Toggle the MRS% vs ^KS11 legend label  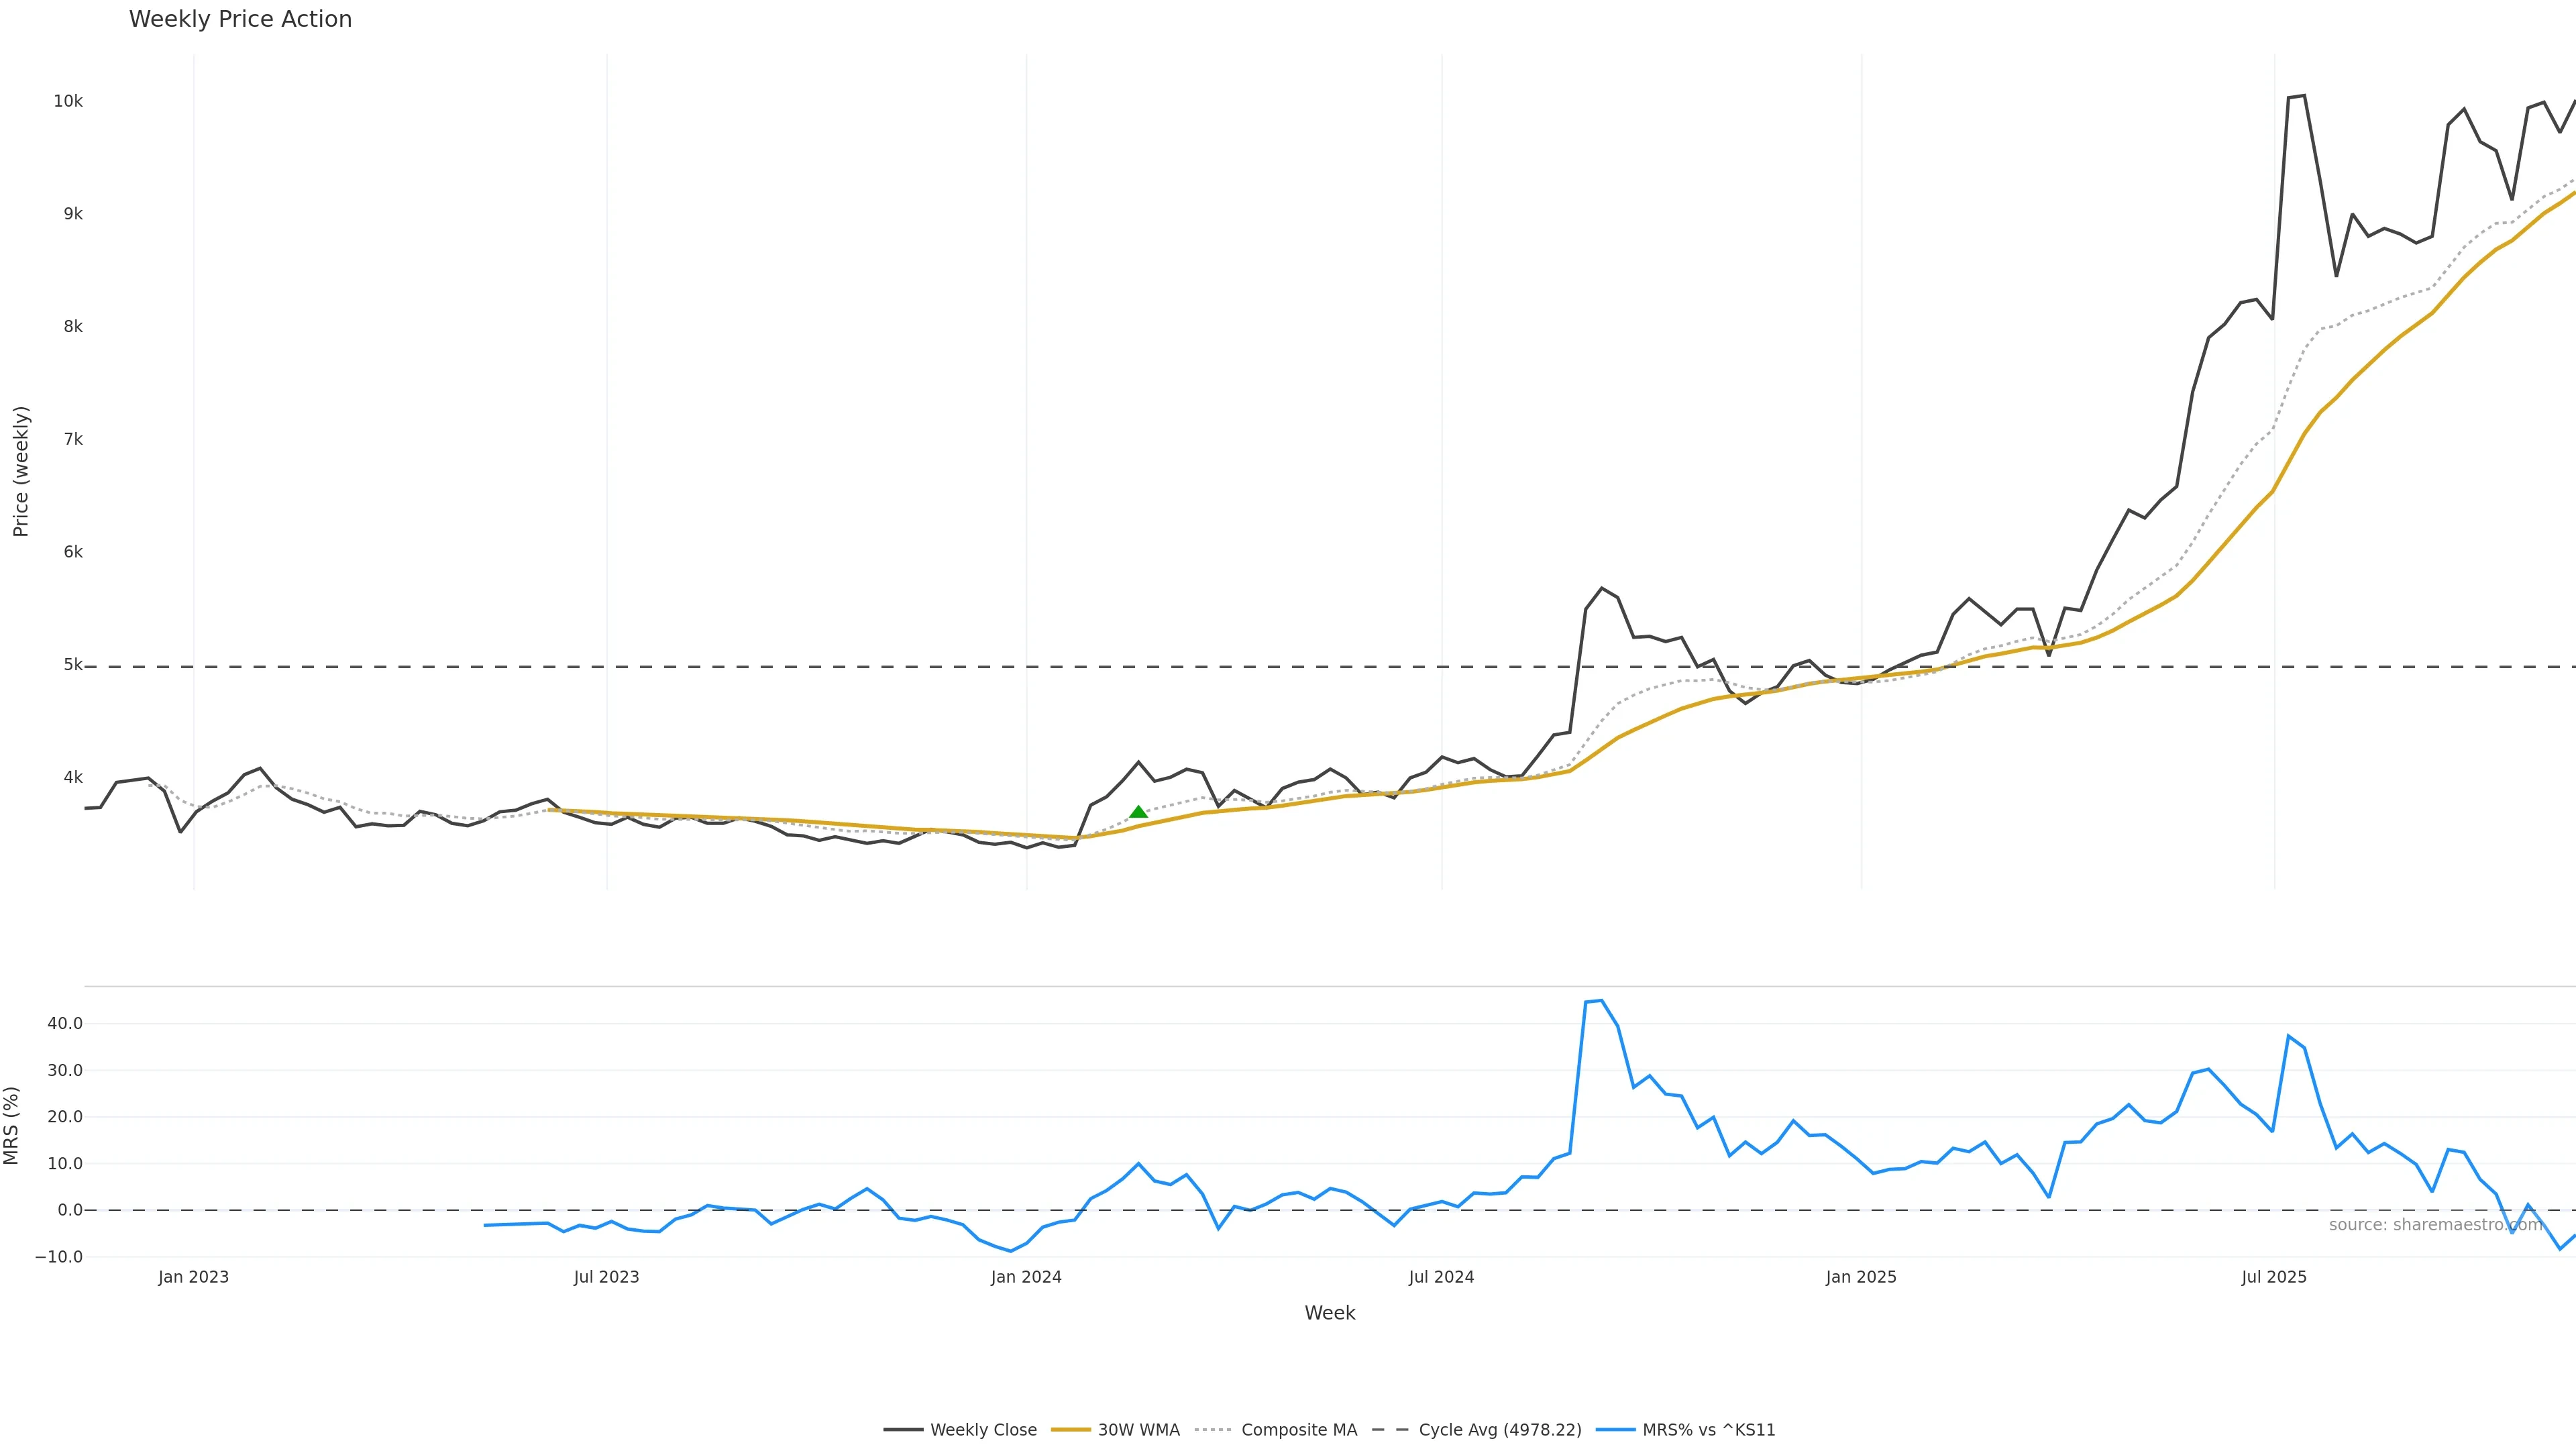[1708, 1430]
